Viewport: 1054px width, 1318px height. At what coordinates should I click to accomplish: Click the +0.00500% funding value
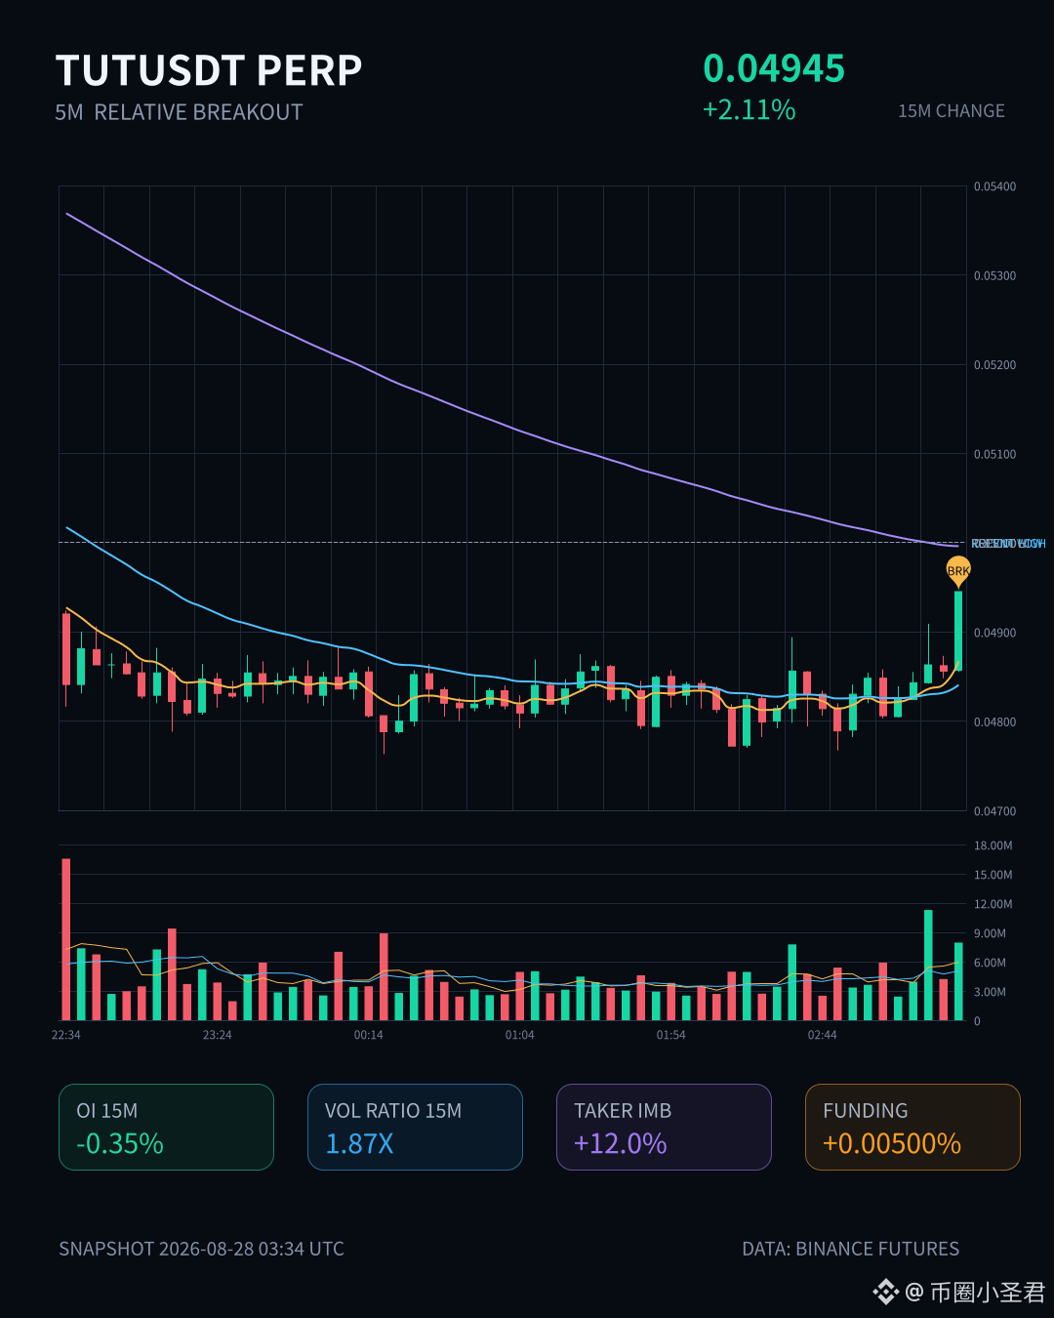892,1143
